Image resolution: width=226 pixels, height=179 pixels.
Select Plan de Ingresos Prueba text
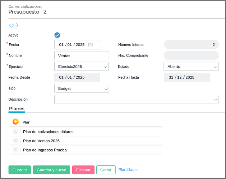(45, 150)
